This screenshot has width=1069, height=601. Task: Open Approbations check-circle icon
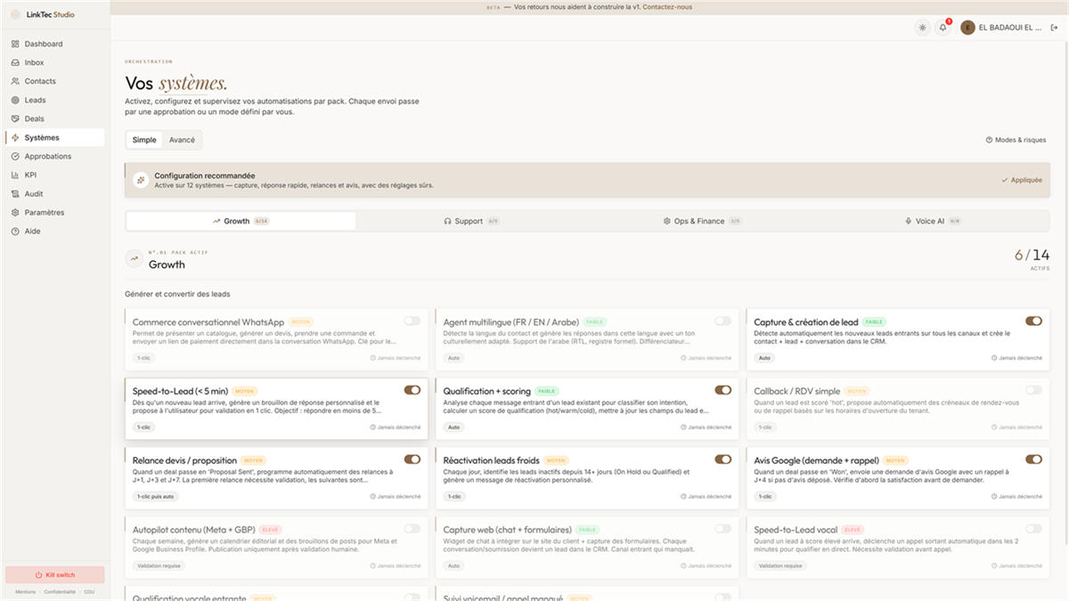click(x=15, y=156)
